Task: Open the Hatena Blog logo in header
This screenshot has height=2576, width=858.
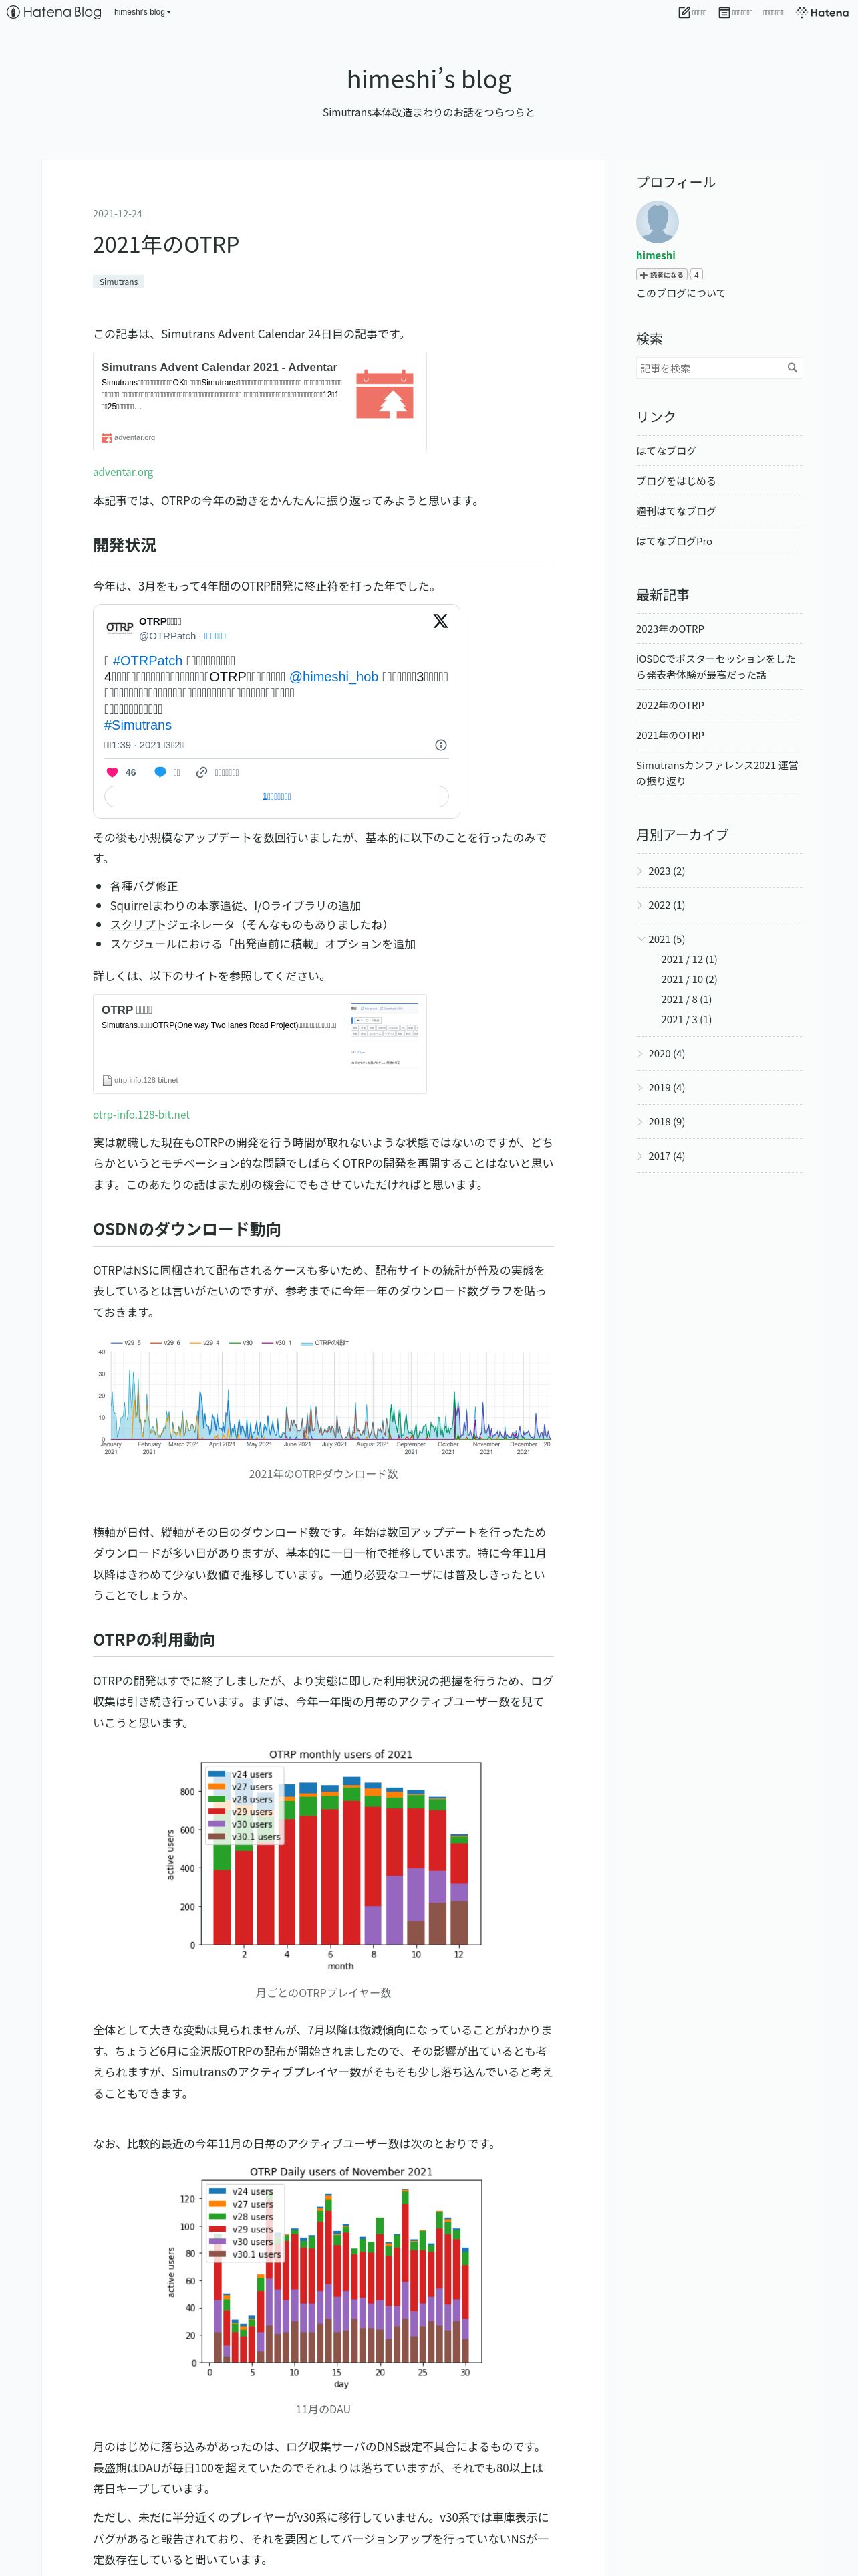Action: click(54, 12)
